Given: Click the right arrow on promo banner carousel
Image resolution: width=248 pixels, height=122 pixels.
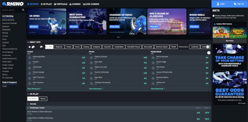Looking at the screenshot, I should click(205, 24).
